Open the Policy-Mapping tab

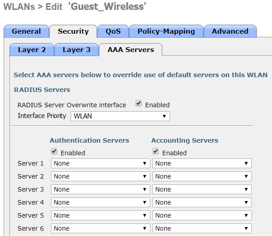tap(166, 31)
